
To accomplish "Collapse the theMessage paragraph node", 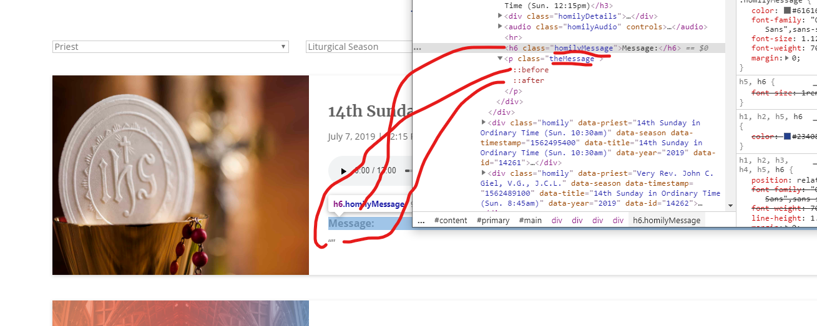I will 500,59.
